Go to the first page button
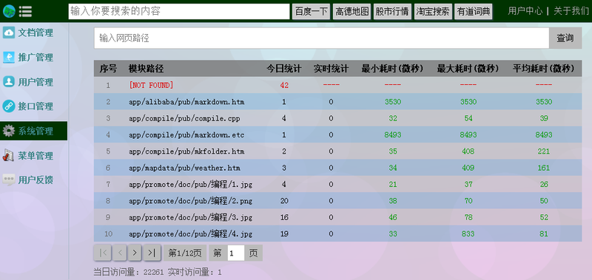The image size is (592, 280). click(103, 253)
